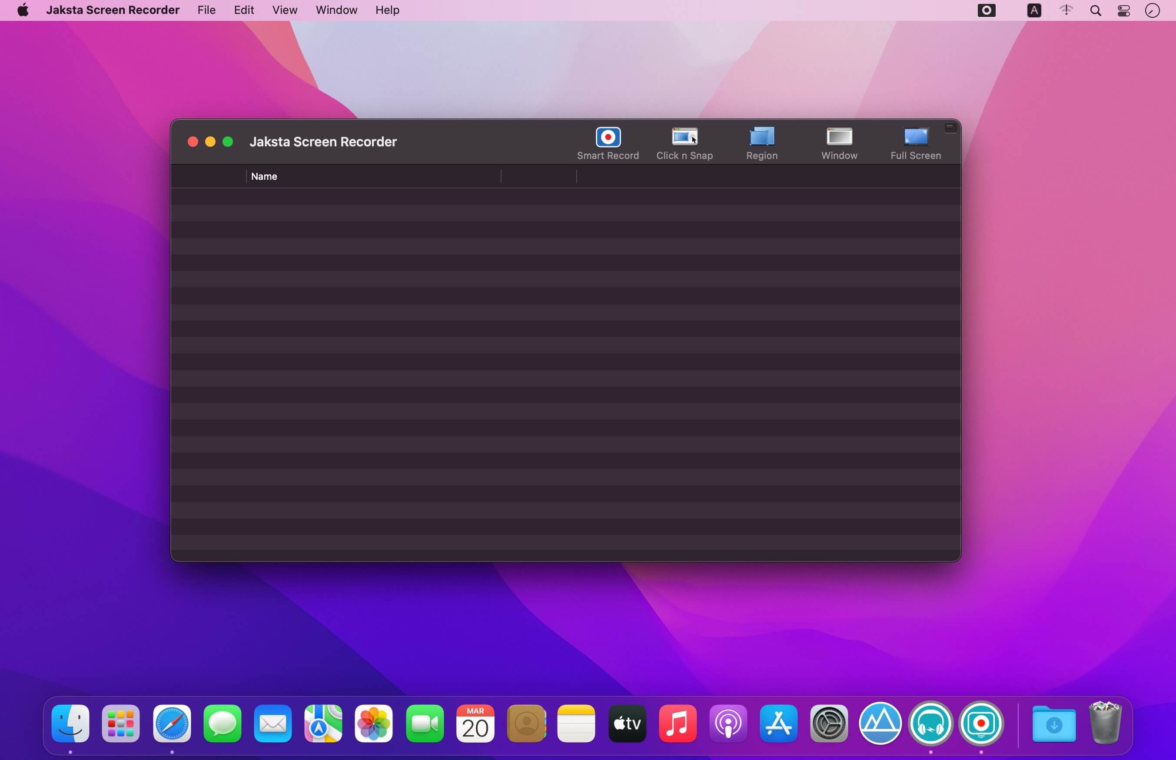Open System Preferences from the Dock
The height and width of the screenshot is (760, 1176).
(x=829, y=723)
